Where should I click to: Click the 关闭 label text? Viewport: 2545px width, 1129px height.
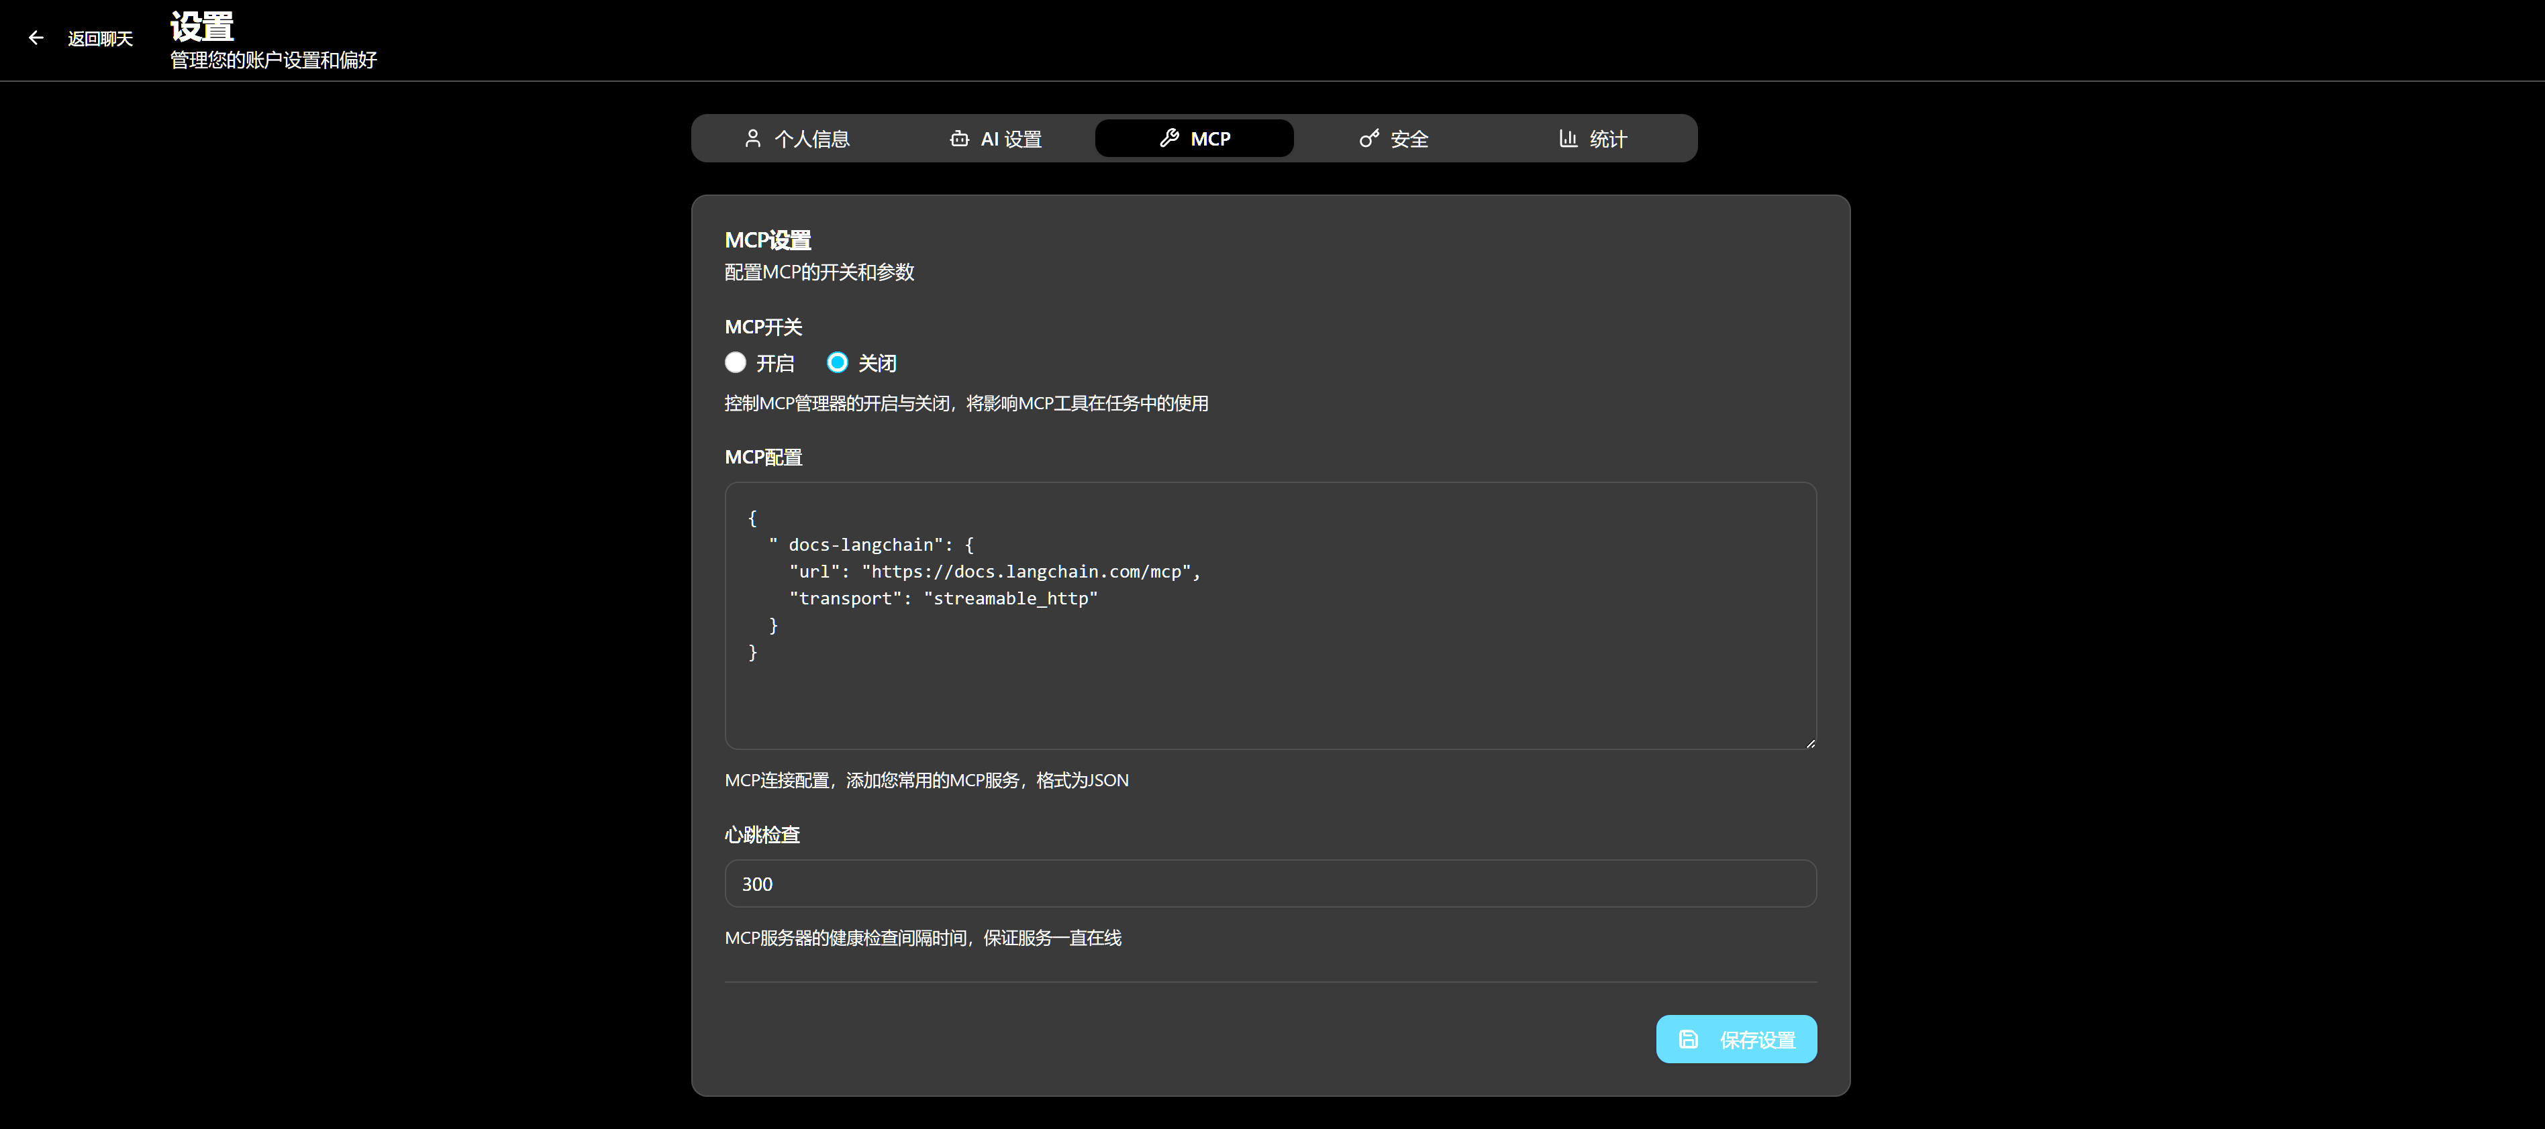877,364
